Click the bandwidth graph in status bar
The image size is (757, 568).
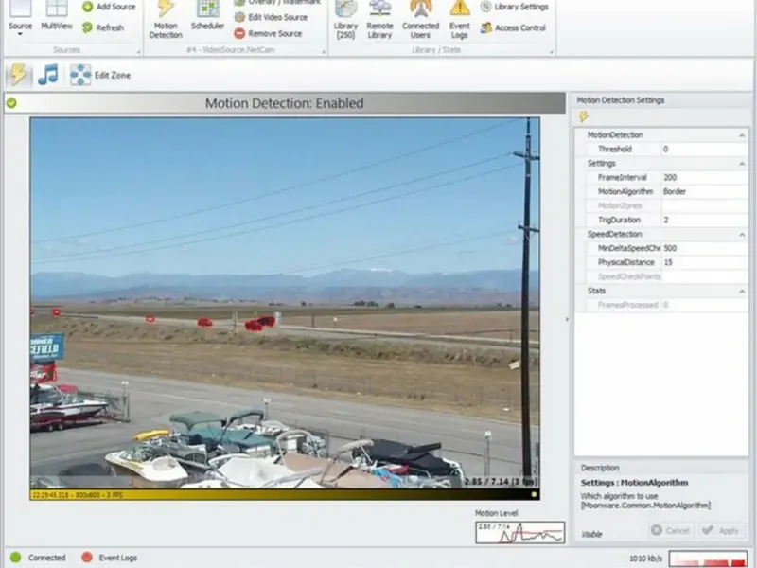[x=708, y=559]
